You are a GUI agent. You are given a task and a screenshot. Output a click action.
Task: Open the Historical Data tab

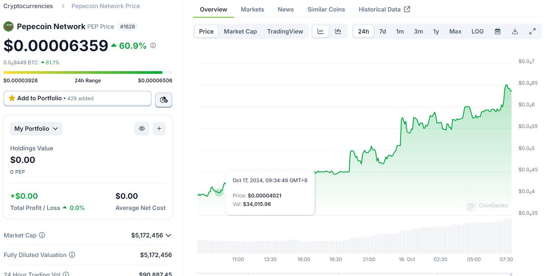(384, 9)
